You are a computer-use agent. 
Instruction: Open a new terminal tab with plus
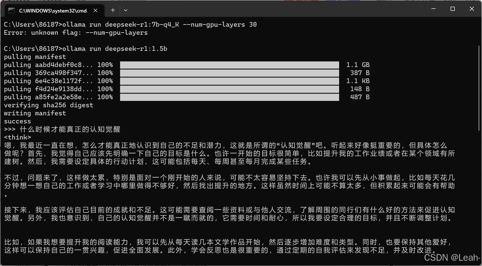click(x=113, y=10)
